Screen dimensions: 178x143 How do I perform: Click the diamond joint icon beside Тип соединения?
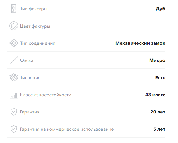tap(14, 43)
